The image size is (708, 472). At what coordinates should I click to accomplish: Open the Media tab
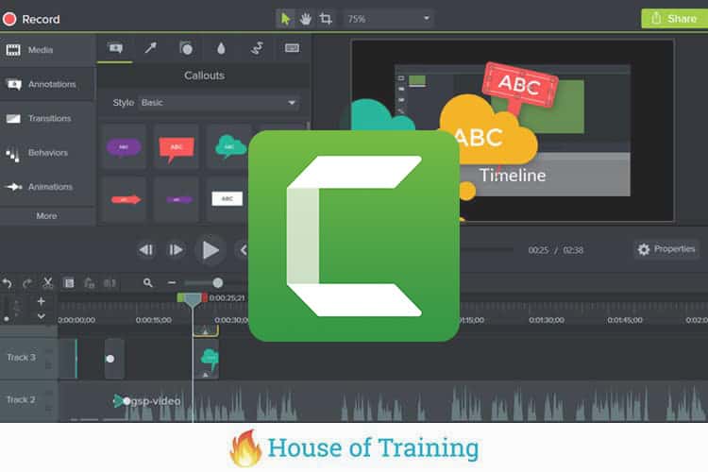[47, 50]
